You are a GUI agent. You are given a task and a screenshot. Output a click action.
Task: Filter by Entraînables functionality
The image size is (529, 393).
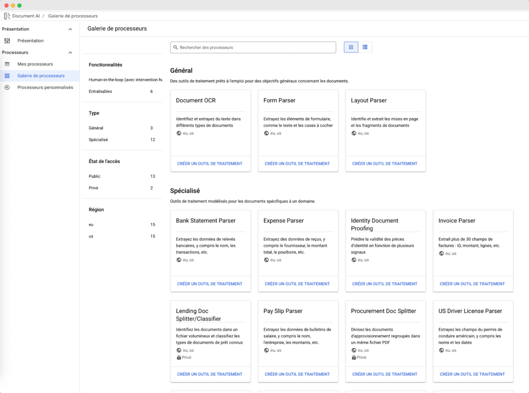(100, 91)
